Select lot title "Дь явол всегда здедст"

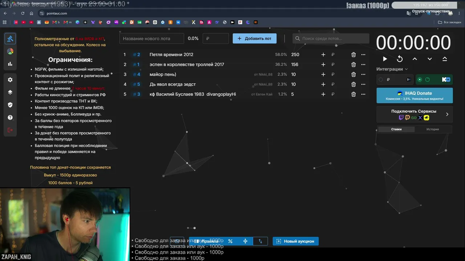pos(173,84)
